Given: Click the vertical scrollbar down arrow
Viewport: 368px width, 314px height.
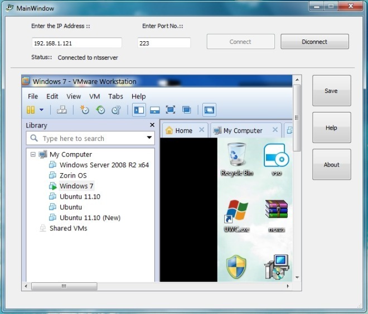Looking at the screenshot, I should [297, 277].
